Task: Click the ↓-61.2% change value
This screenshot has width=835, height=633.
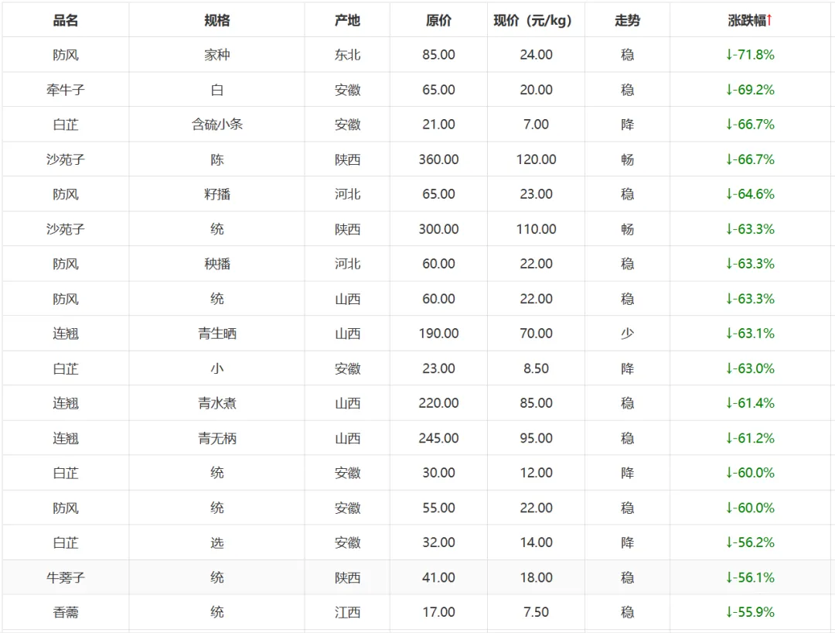Action: pyautogui.click(x=750, y=438)
